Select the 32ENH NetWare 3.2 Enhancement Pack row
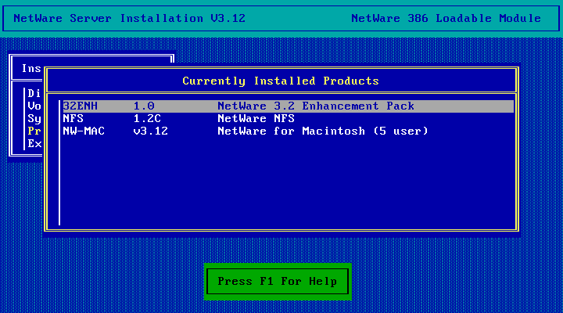The width and height of the screenshot is (563, 313). coord(289,106)
